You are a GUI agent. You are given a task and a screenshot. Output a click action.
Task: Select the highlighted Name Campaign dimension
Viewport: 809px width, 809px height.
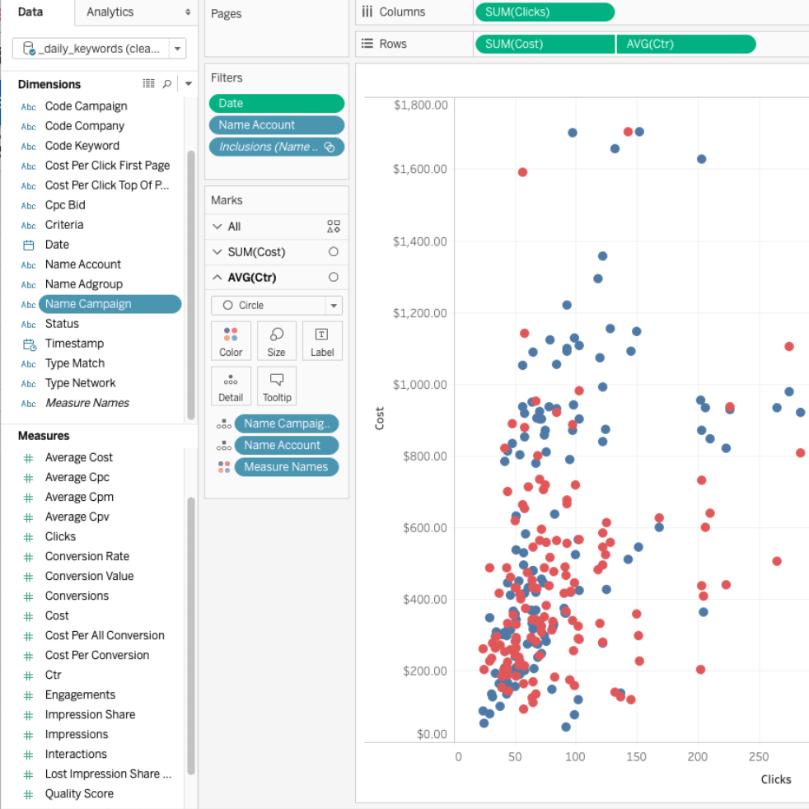tap(110, 304)
